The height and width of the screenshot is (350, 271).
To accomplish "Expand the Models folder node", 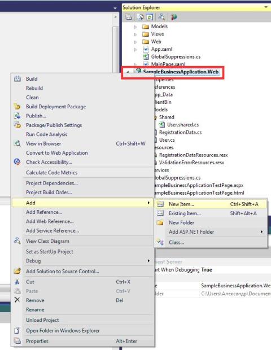I will click(135, 27).
